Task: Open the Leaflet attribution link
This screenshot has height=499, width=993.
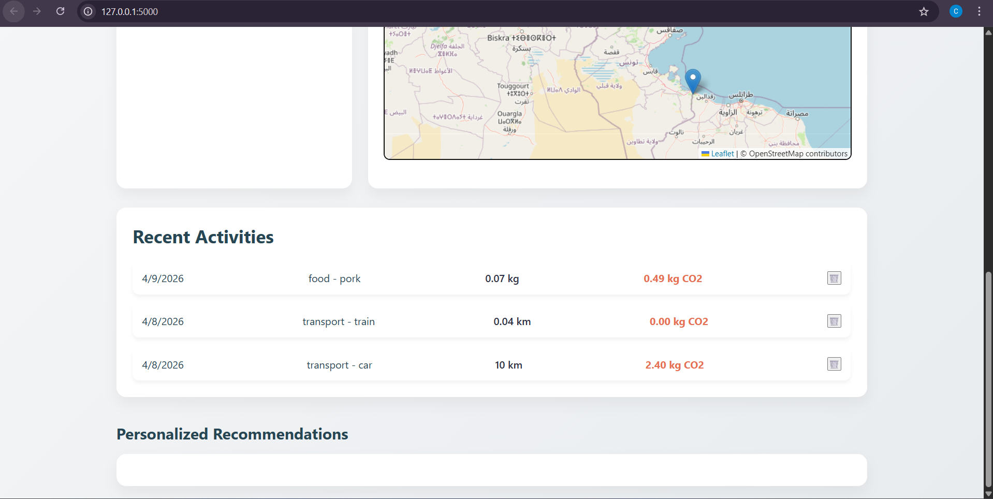Action: click(x=722, y=154)
